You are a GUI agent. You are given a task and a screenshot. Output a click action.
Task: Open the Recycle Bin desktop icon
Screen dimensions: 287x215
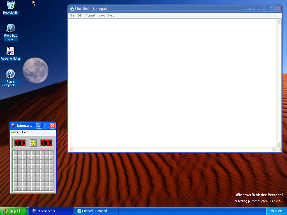(11, 8)
